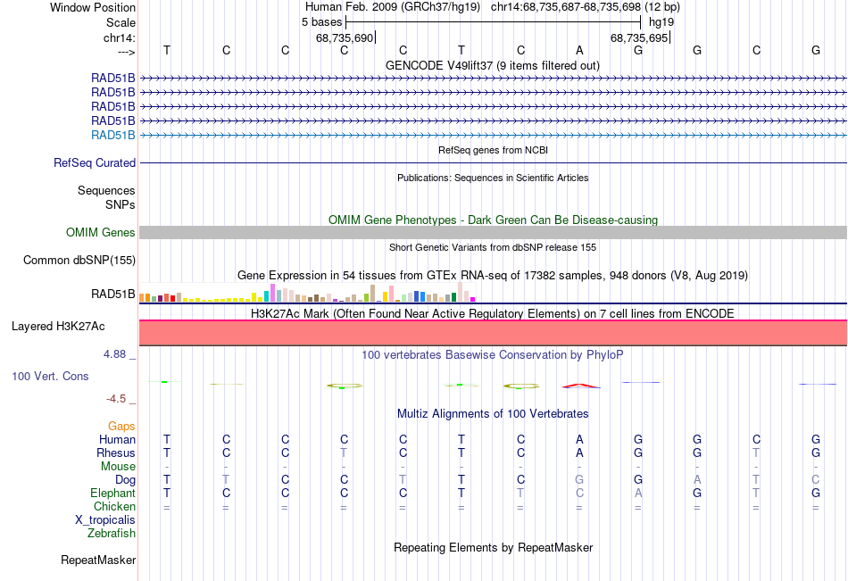Click the Dog alignment row label
The width and height of the screenshot is (848, 581).
(x=125, y=480)
